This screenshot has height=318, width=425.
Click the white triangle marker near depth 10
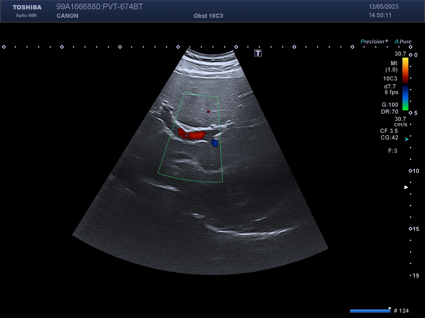point(406,187)
